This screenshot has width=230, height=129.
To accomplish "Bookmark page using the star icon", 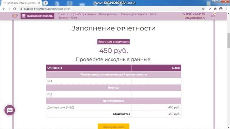I will click(203, 9).
